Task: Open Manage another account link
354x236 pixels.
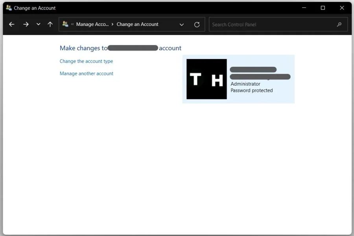Action: click(87, 73)
